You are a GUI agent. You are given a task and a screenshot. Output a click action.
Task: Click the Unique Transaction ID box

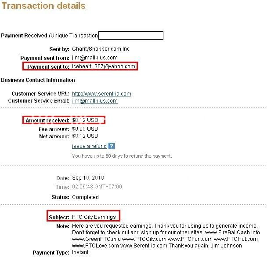131,36
